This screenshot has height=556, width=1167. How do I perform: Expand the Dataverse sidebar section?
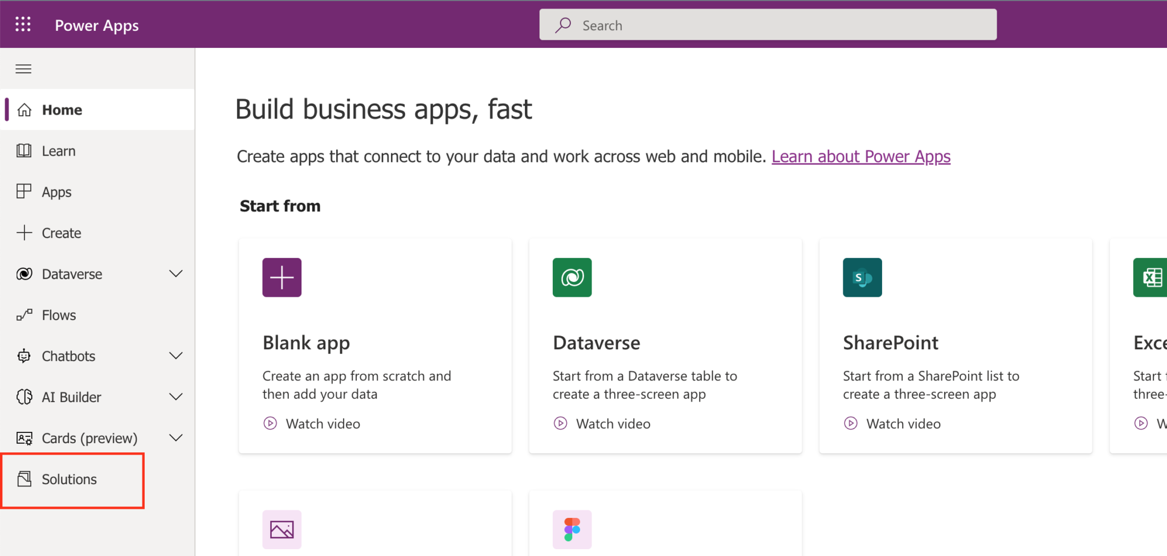coord(176,273)
